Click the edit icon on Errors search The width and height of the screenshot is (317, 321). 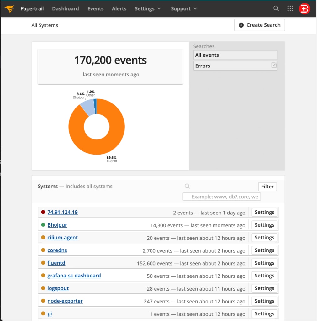coord(274,65)
